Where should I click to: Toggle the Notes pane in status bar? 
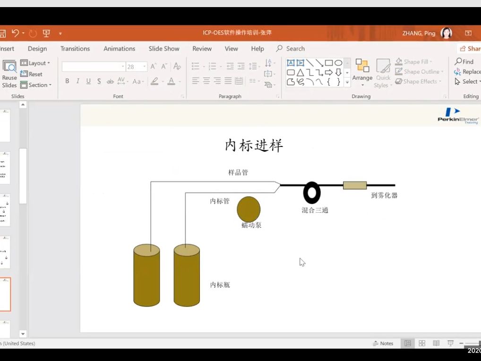tap(383, 344)
